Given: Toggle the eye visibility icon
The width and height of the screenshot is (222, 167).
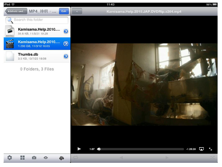Looking at the screenshot, I should click(46, 158).
